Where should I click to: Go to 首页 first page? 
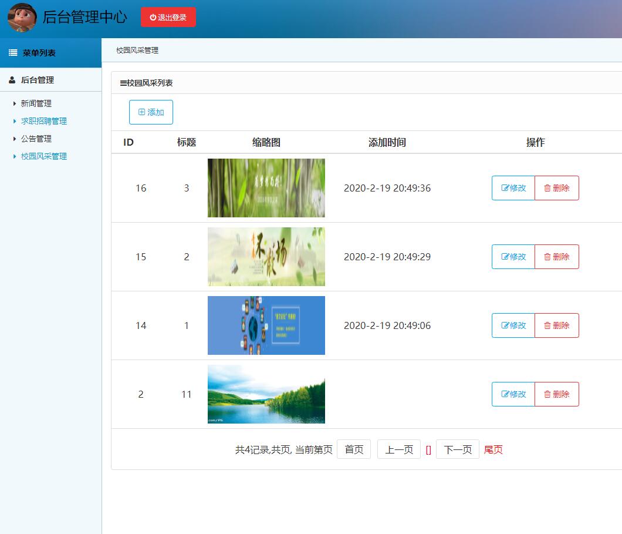coord(354,449)
